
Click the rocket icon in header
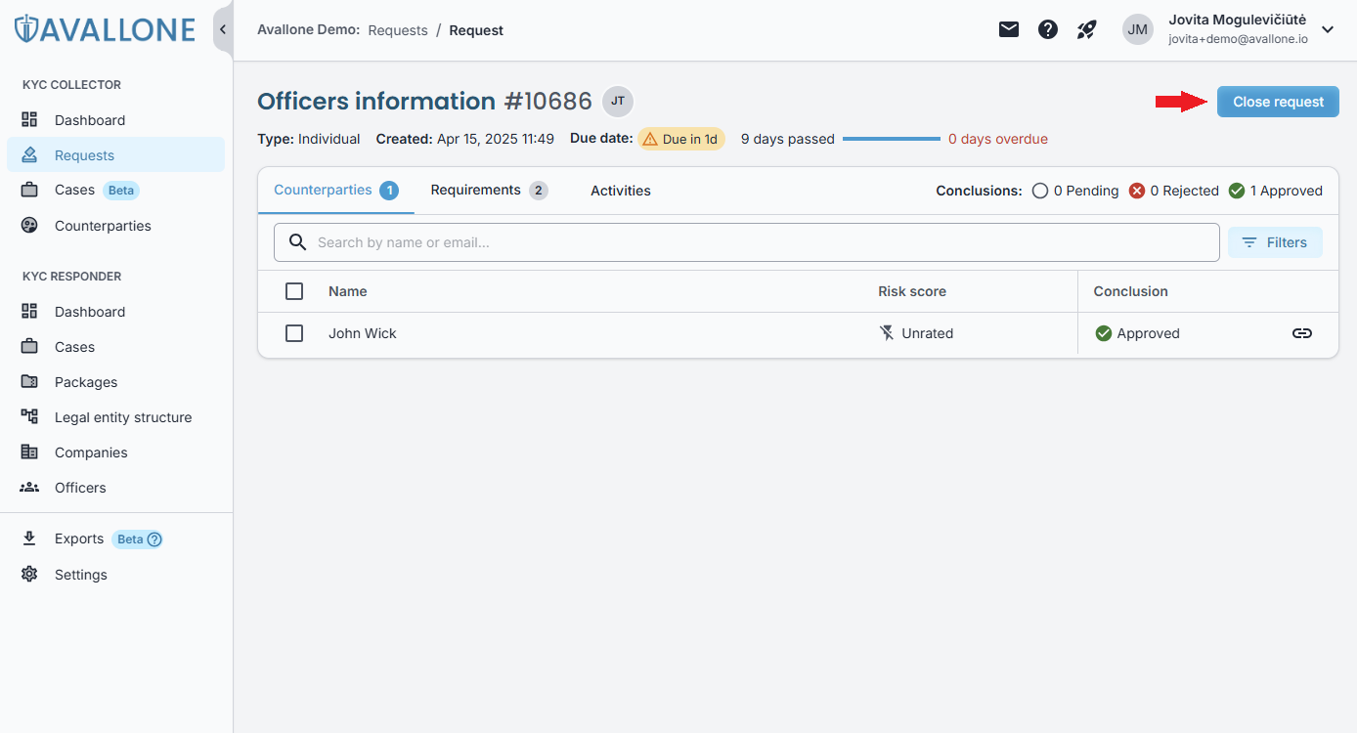tap(1087, 29)
